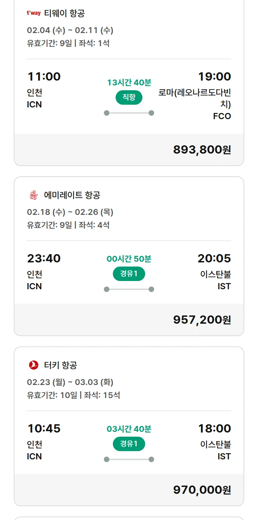Click the 직항 badge on T'way flight
This screenshot has width=258, height=520.
pos(129,97)
